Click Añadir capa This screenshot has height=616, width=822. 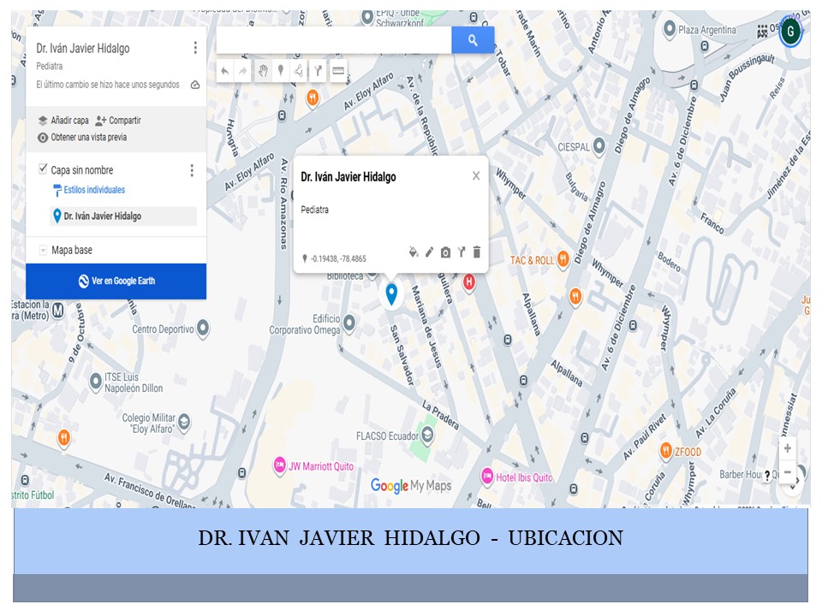[63, 121]
